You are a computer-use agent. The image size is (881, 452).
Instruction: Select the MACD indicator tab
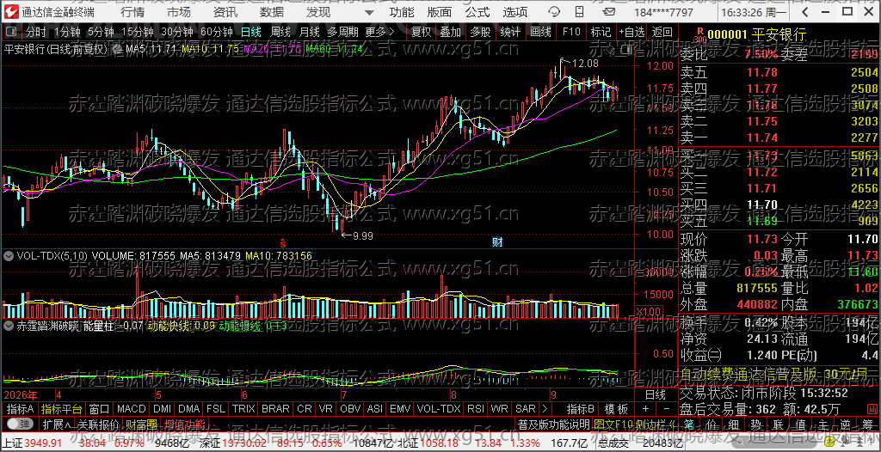[132, 409]
